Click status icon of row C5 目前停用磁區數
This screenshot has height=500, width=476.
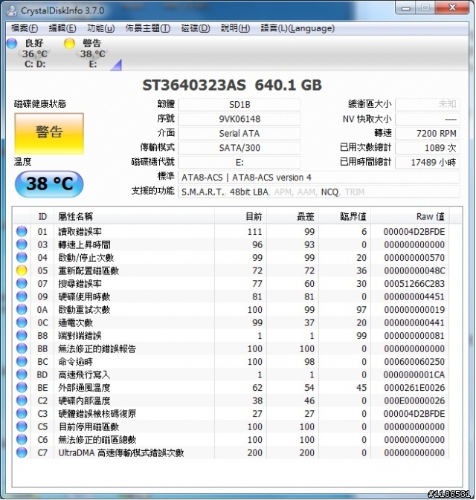22,426
